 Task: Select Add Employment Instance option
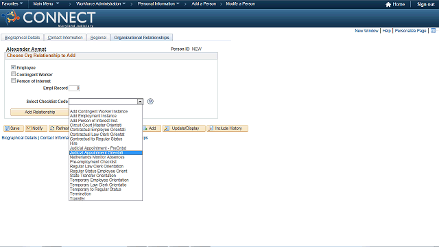106,116
